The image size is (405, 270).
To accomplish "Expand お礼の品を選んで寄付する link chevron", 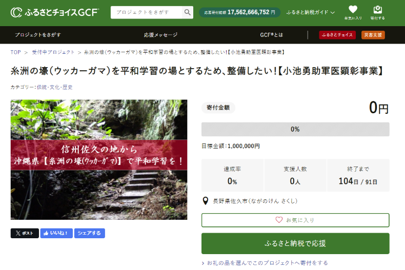I will (x=204, y=263).
